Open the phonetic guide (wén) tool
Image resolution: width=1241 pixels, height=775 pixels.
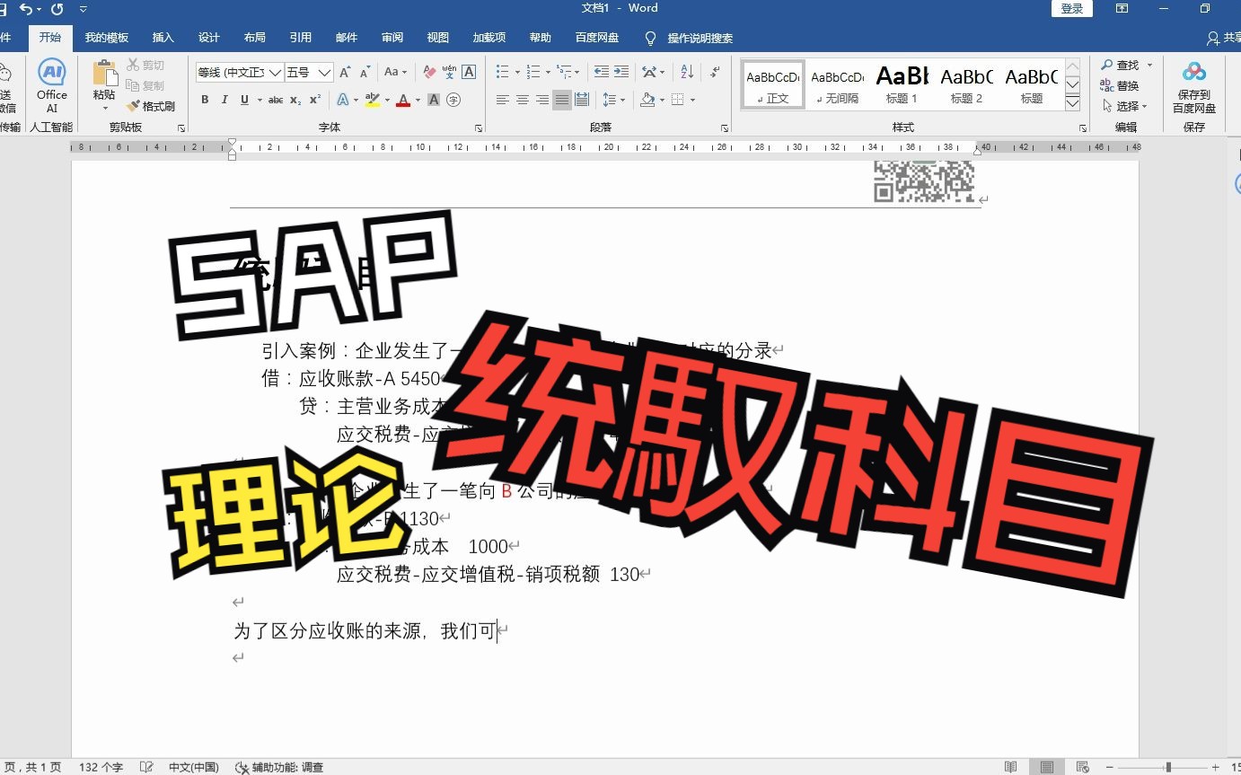point(449,72)
